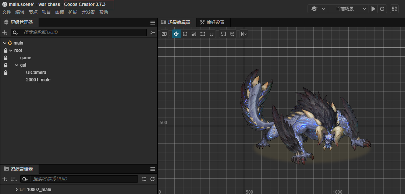Click the preview play button

(x=373, y=9)
